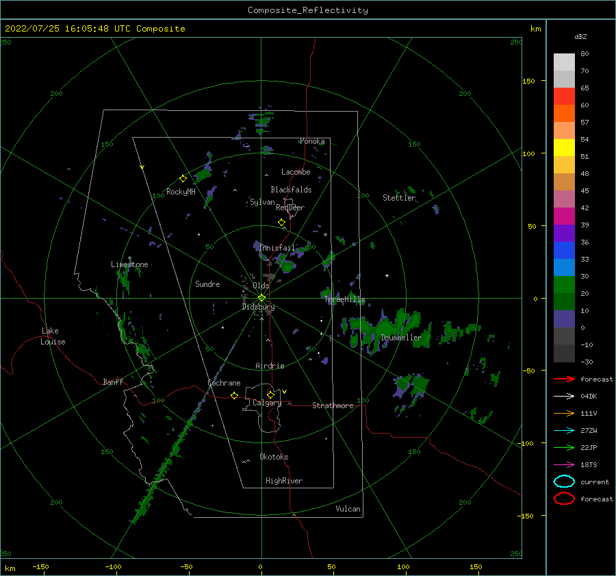
Task: Click the 'current' legend text
Action: point(595,481)
